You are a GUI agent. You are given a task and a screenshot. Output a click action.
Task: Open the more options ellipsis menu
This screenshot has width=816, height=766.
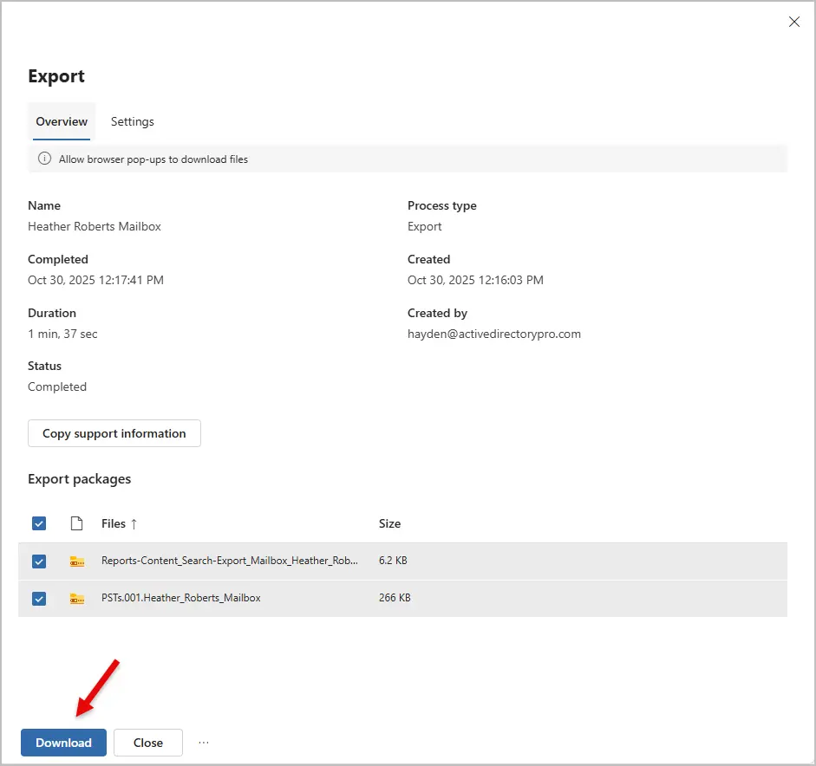tap(204, 743)
